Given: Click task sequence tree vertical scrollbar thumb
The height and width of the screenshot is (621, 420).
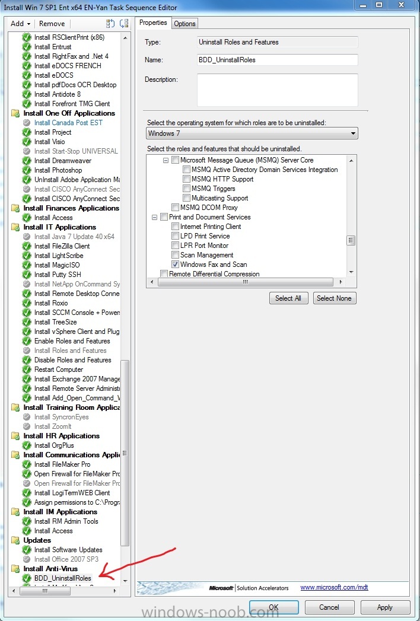Looking at the screenshot, I should [x=125, y=453].
